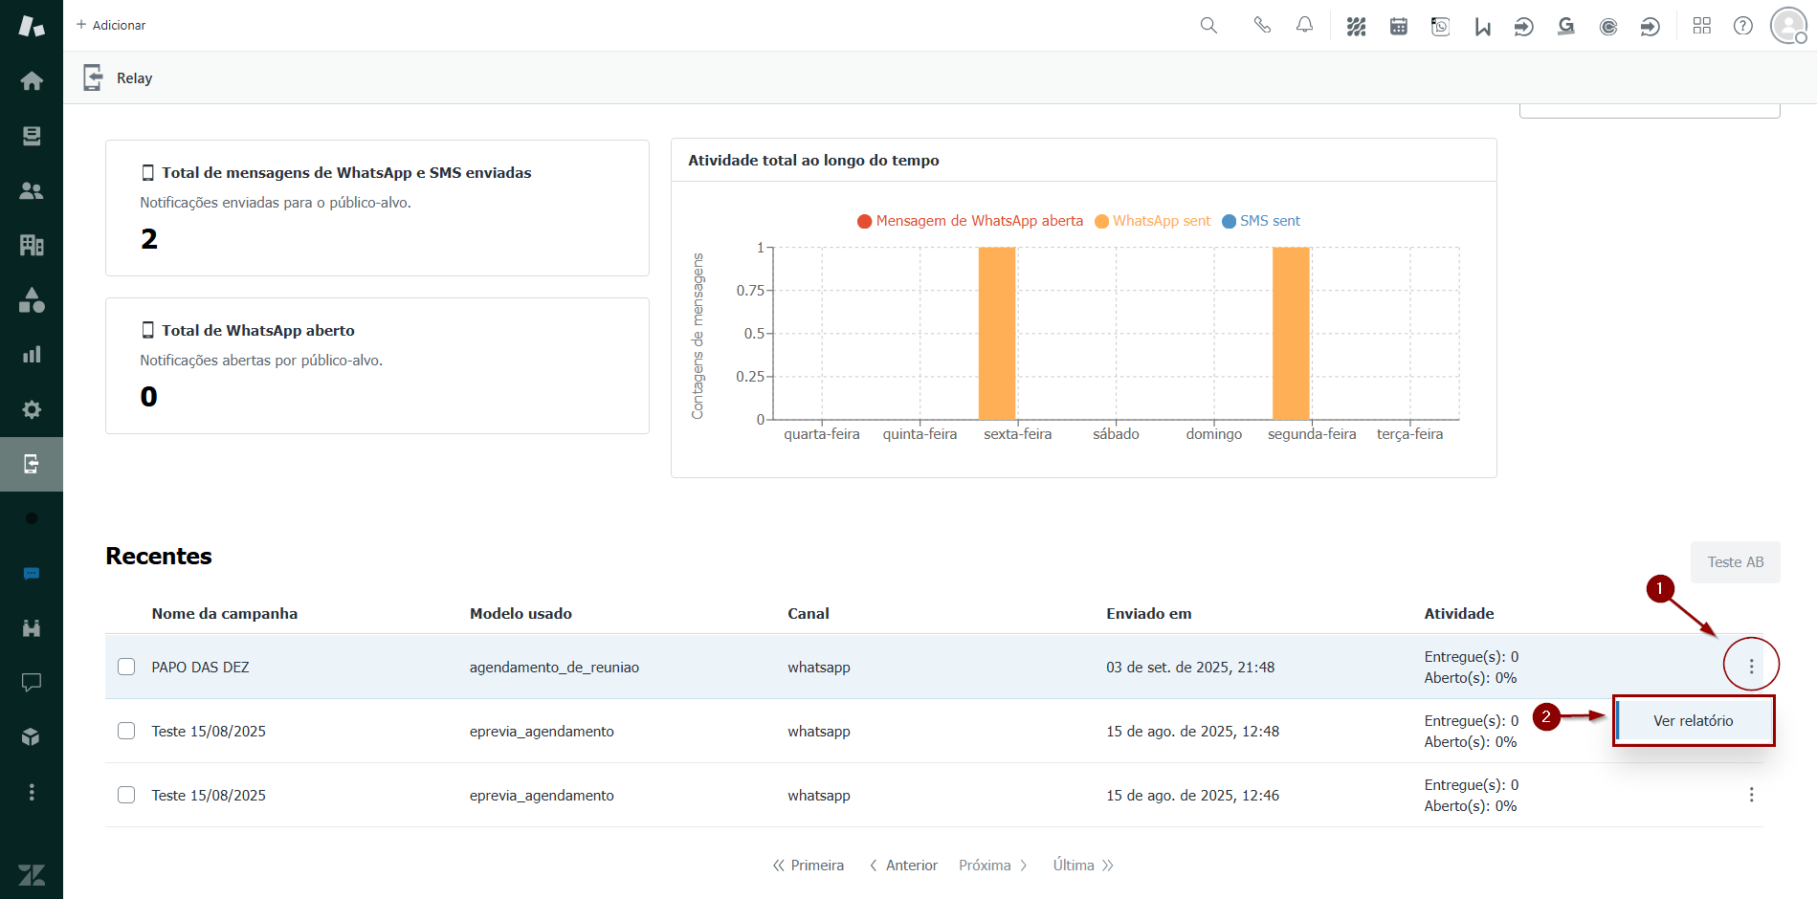1817x899 pixels.
Task: Open the search magnifier in top bar
Action: (1208, 26)
